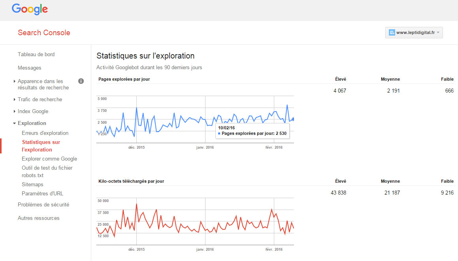Open Autres ressources
Screen dimensions: 458x261
(39, 218)
